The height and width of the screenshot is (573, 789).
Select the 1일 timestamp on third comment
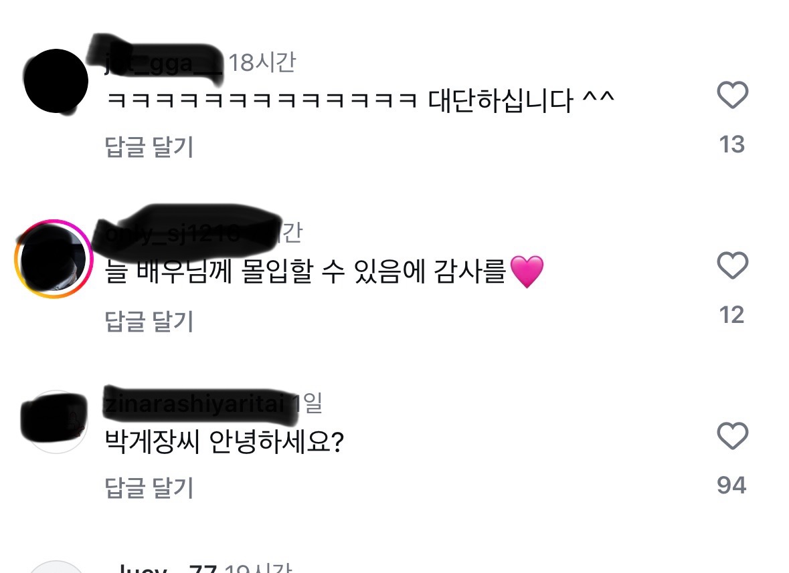coord(307,403)
